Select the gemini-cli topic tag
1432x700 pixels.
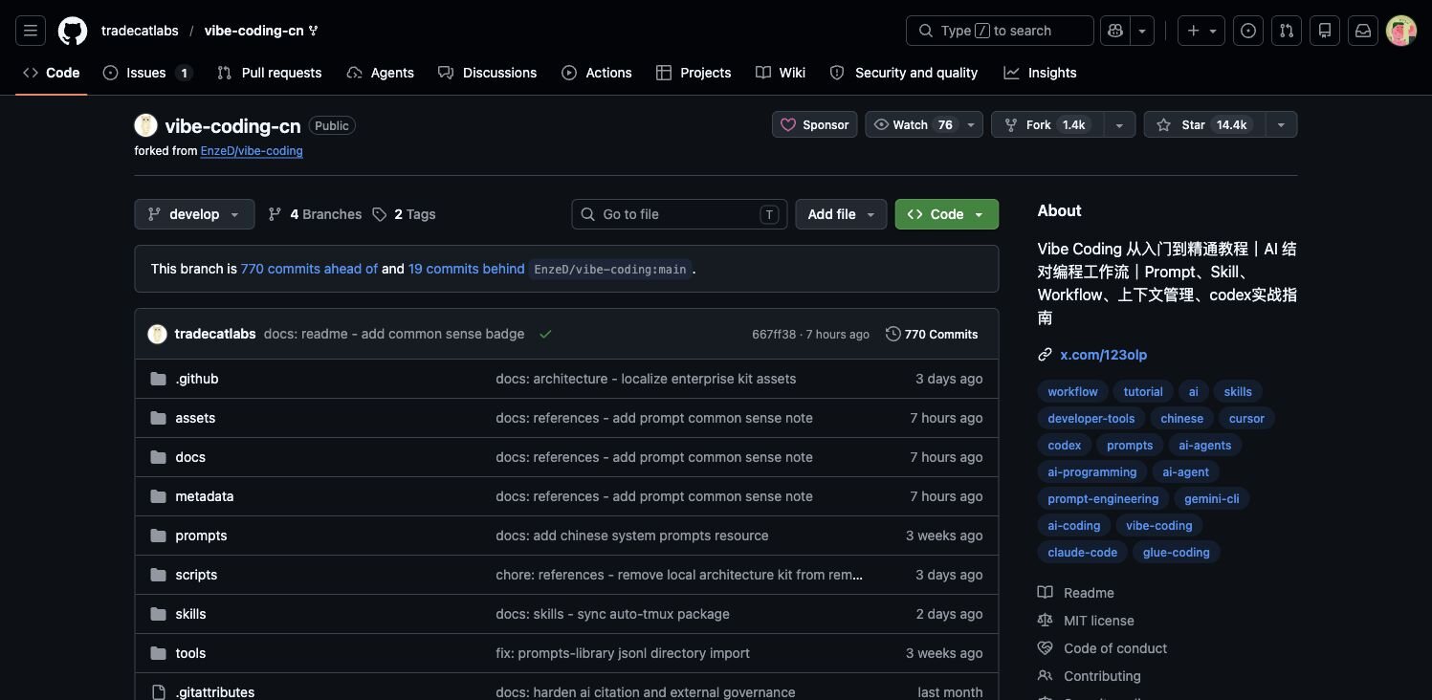coord(1212,499)
